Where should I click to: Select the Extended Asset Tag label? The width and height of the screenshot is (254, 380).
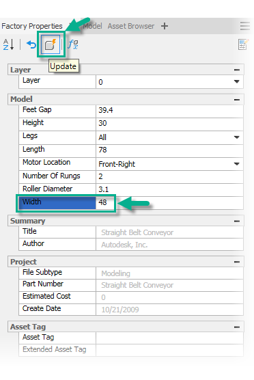(57, 350)
